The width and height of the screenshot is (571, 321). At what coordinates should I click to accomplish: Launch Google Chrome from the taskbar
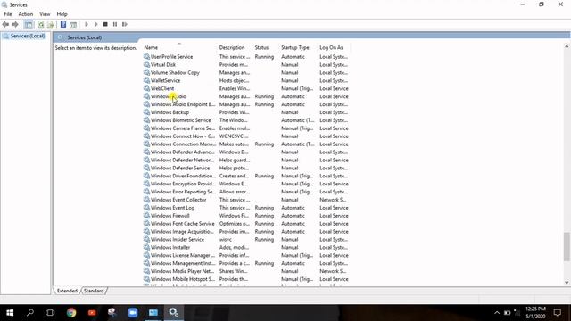click(71, 313)
